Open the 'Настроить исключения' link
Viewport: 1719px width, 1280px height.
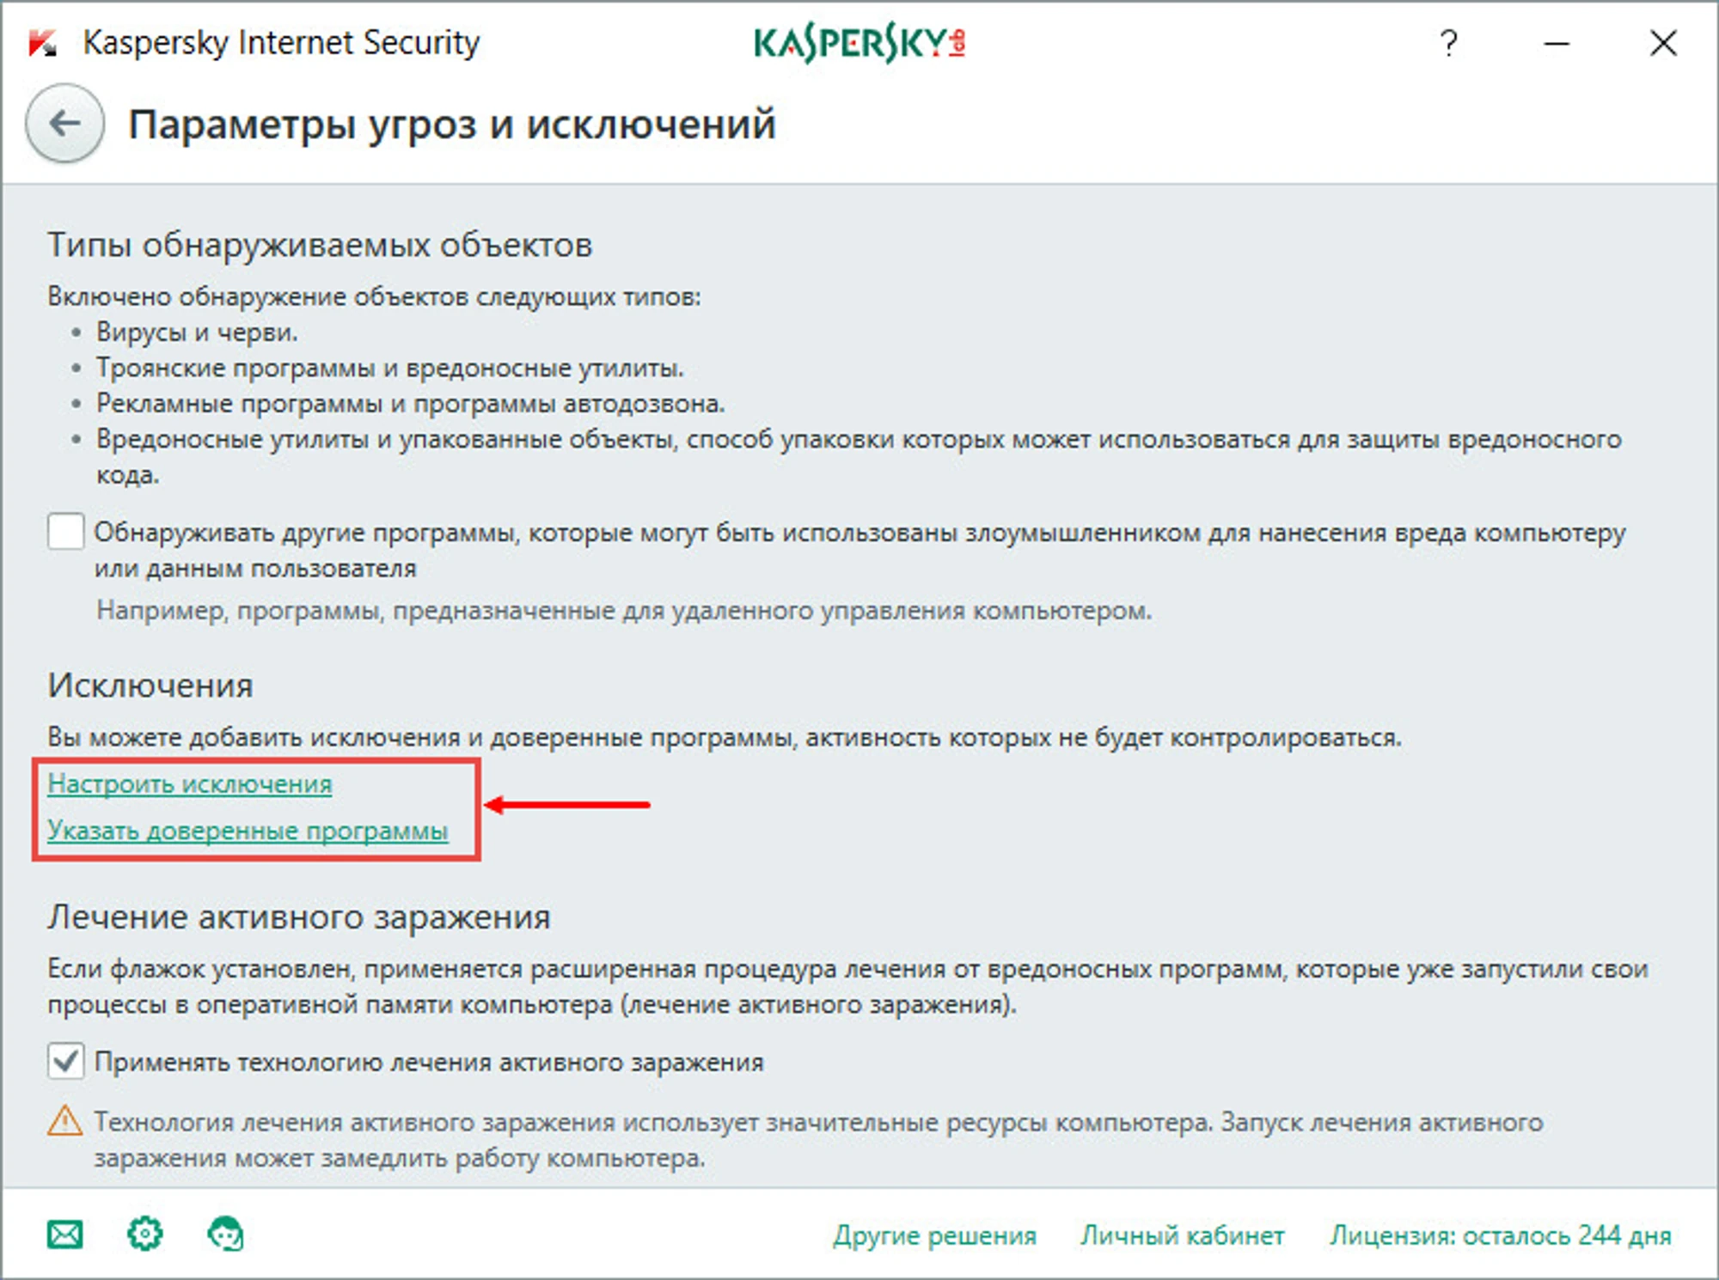[190, 783]
